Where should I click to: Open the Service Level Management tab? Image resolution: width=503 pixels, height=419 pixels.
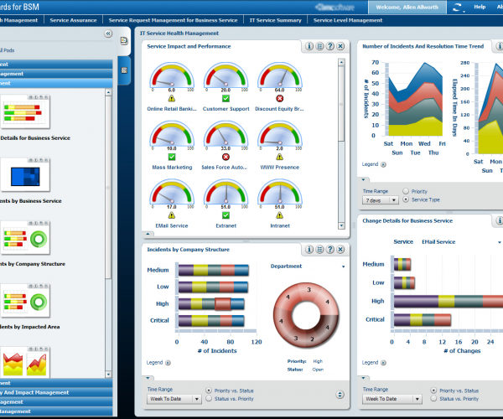[x=348, y=20]
